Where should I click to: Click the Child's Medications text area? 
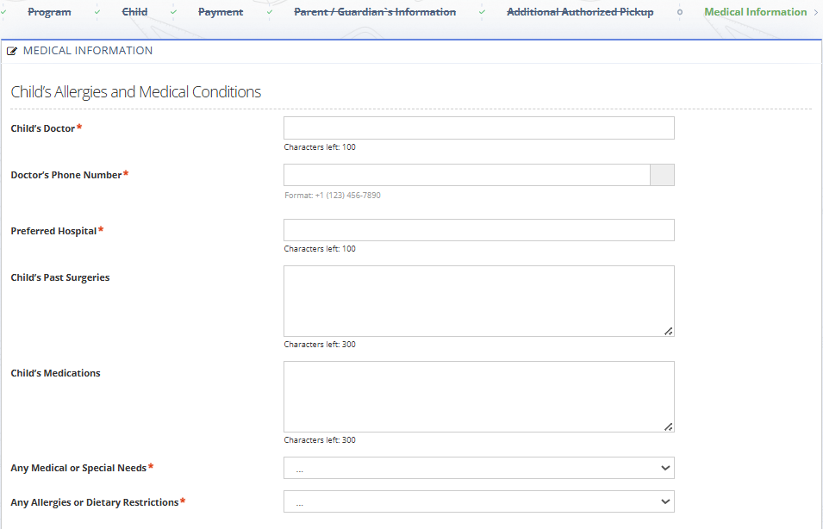478,395
